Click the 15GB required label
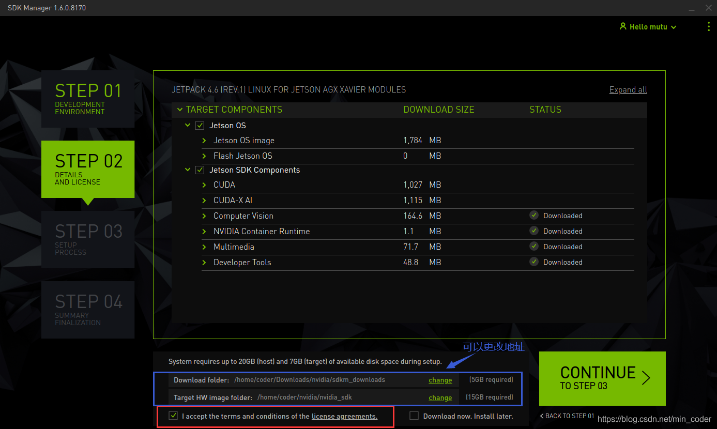This screenshot has height=429, width=717. (490, 397)
